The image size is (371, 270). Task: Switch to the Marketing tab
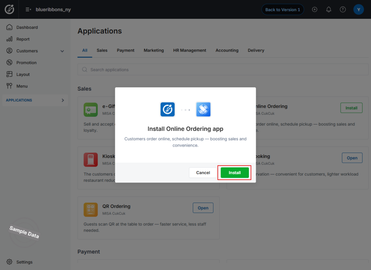click(x=154, y=50)
